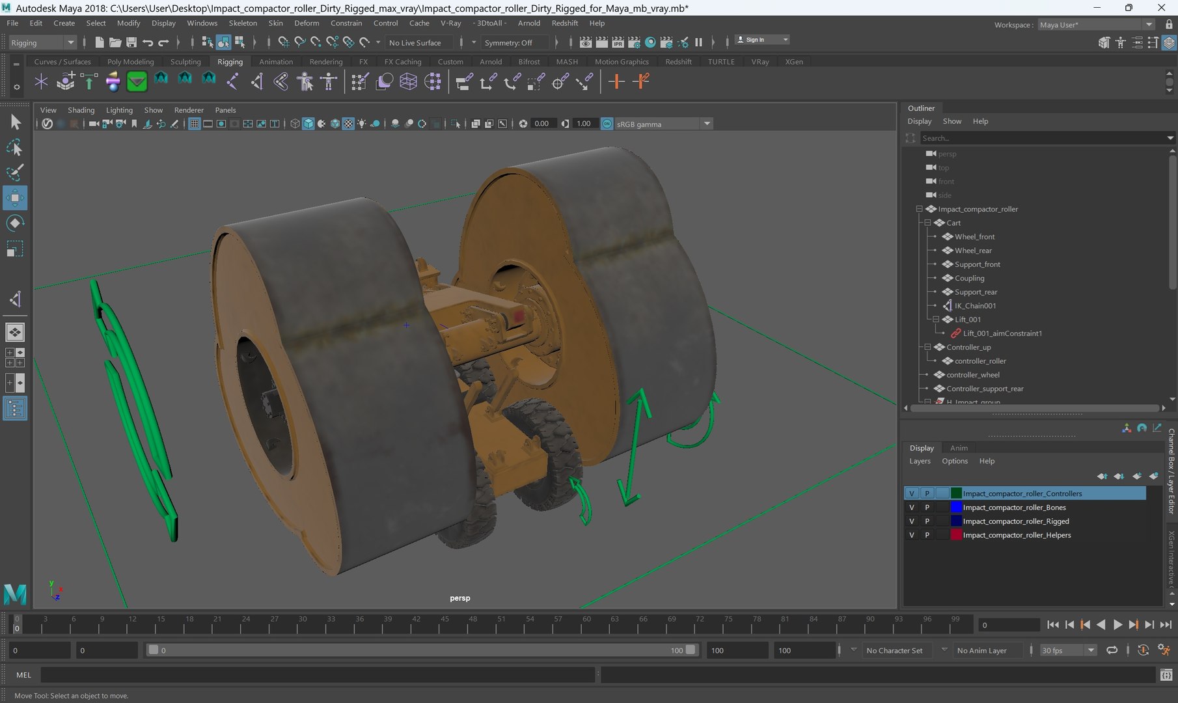Open animation preferences running-figure icon
The height and width of the screenshot is (703, 1178).
point(1164,650)
